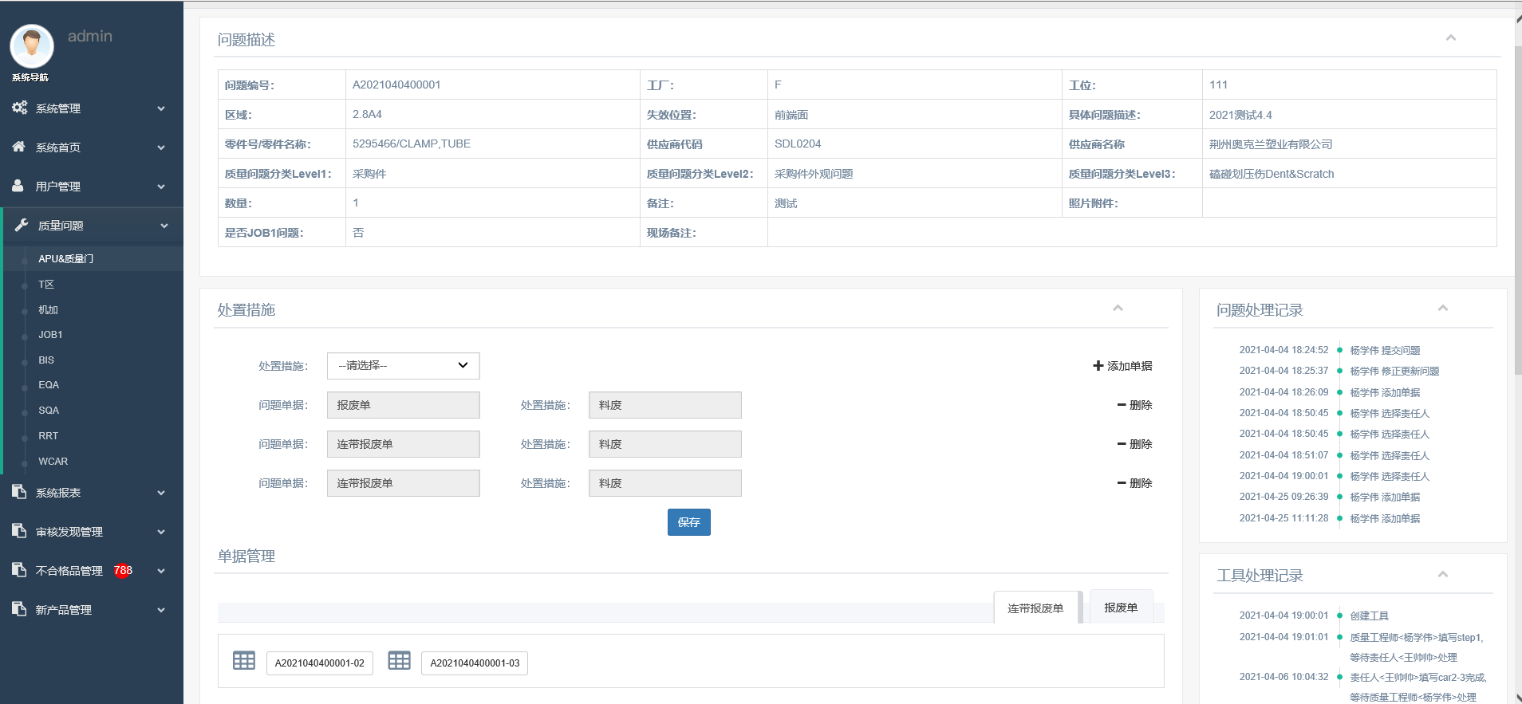Click the 荆州奥克兰塑业有限公司 supplier name
1522x704 pixels.
pos(1271,144)
